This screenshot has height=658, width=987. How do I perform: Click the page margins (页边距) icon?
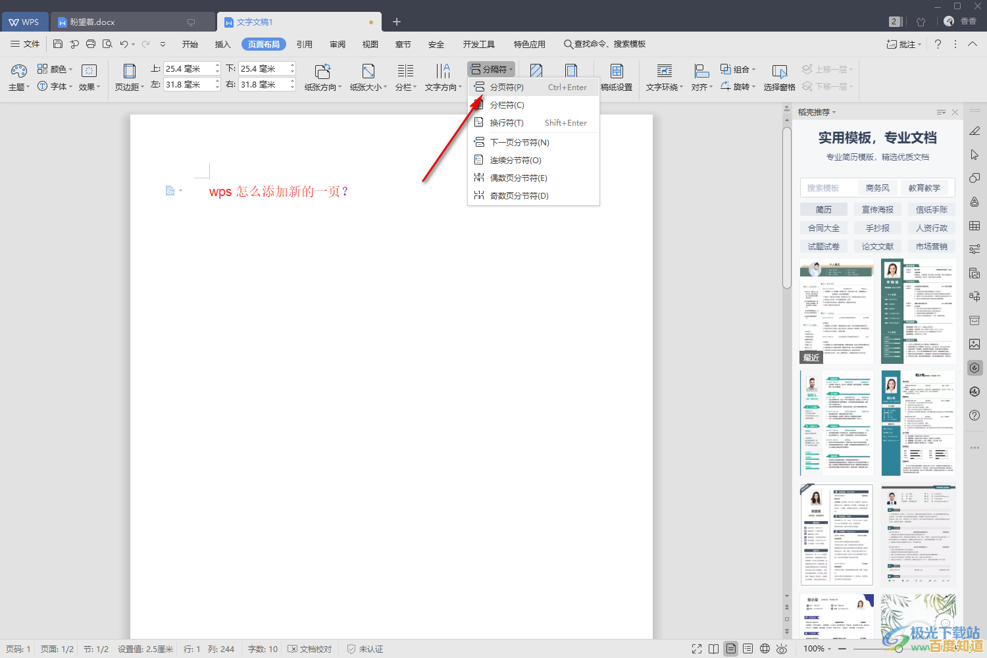[129, 71]
